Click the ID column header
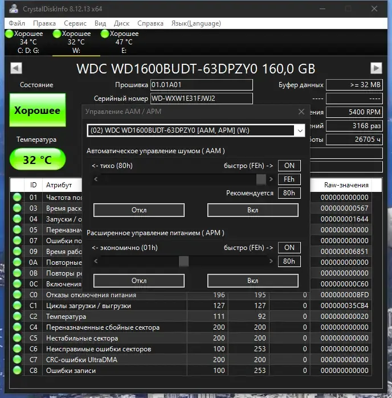The height and width of the screenshot is (398, 392). pyautogui.click(x=33, y=185)
